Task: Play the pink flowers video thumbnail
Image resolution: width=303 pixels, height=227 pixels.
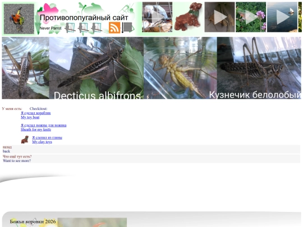Action: (251, 17)
